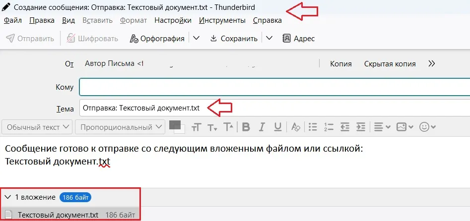The width and height of the screenshot is (470, 221).
Task: Decrease text indent (outdent)
Action: (x=345, y=127)
